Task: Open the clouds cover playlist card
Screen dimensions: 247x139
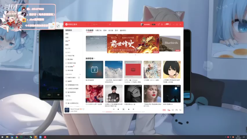Action: pos(114,69)
